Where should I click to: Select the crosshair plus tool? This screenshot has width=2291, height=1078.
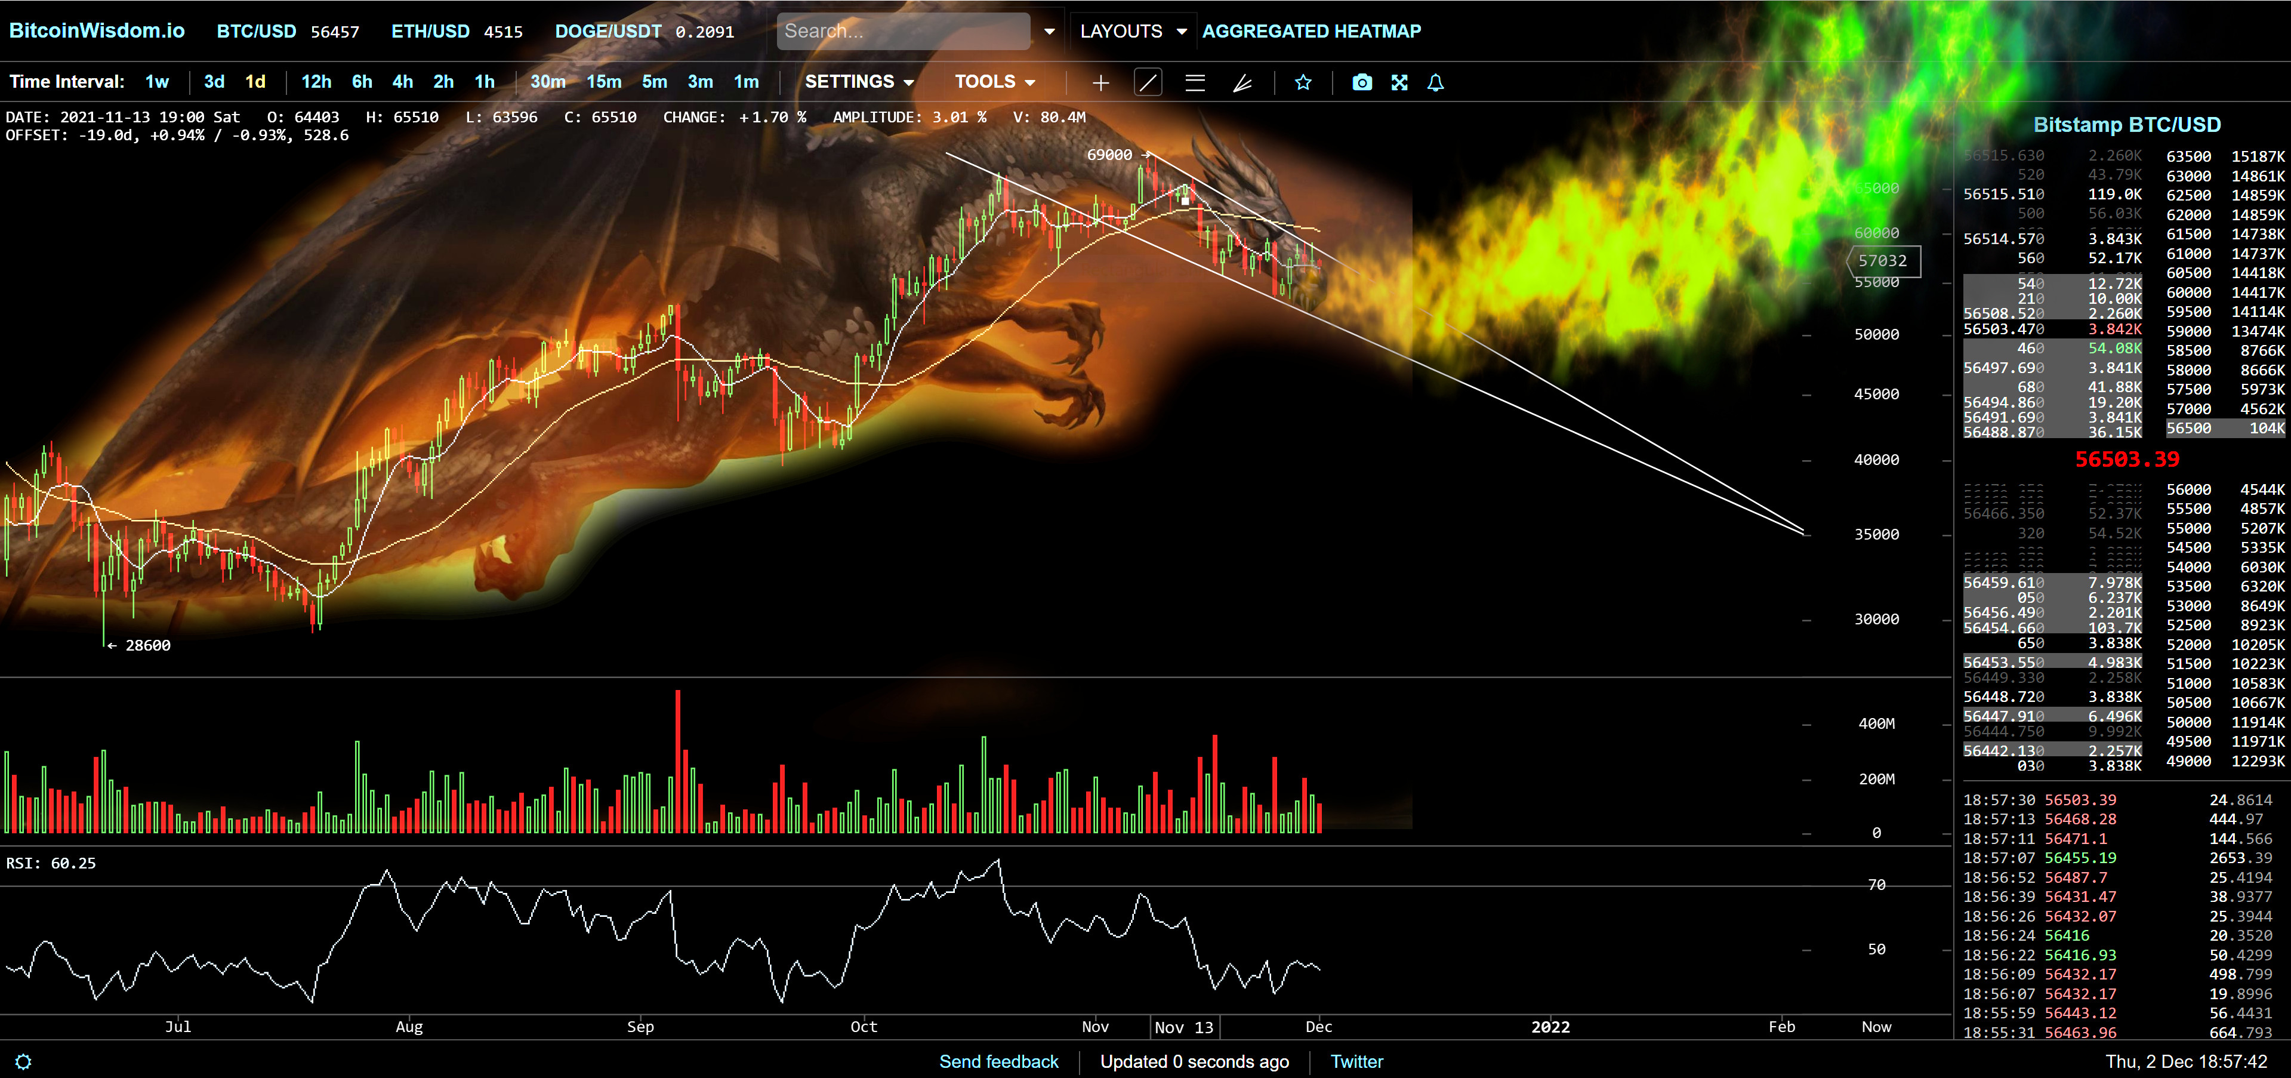coord(1100,83)
